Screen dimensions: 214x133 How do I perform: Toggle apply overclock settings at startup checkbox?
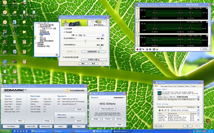click(x=63, y=57)
